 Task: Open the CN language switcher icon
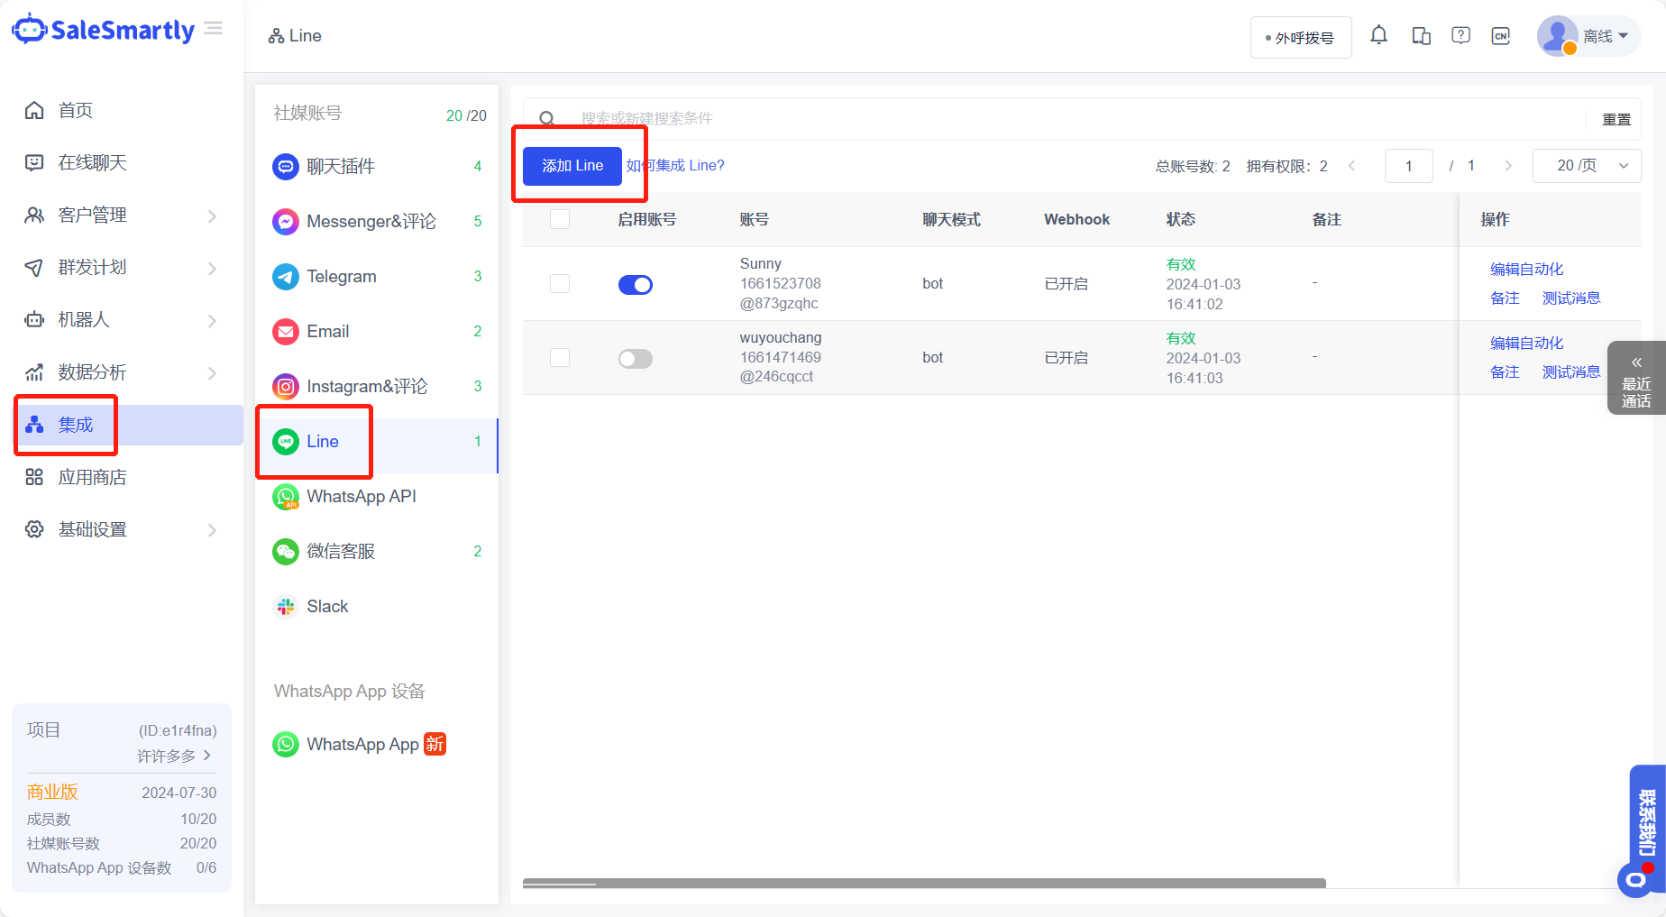(x=1501, y=35)
